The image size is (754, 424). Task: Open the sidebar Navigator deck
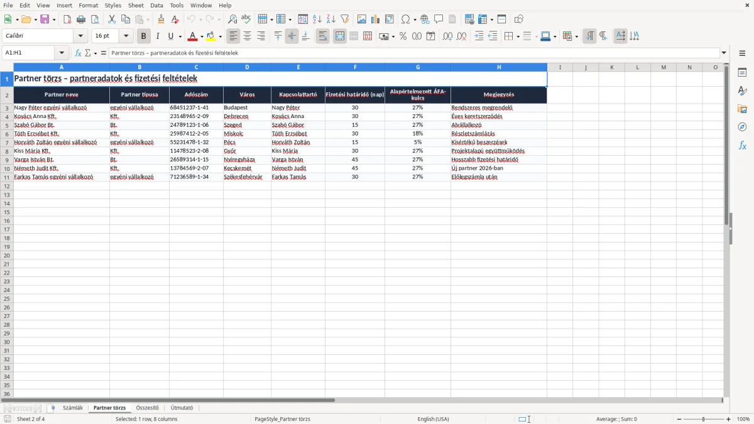[742, 128]
